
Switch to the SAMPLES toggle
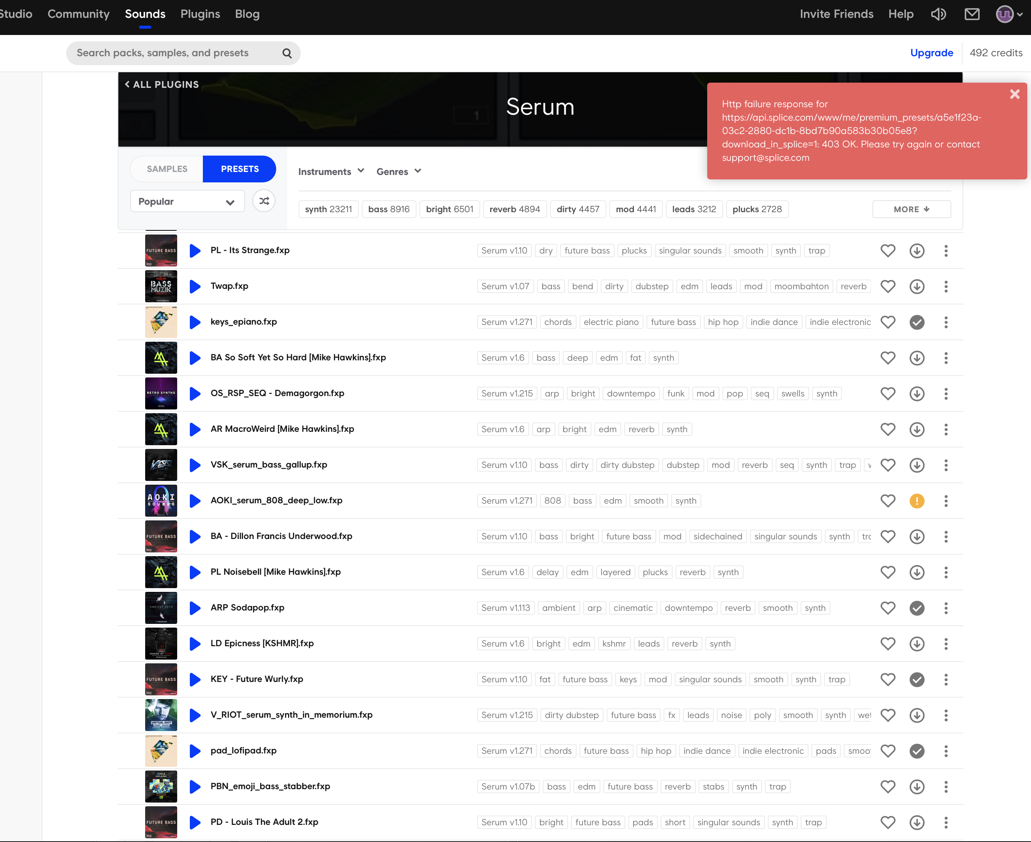point(167,169)
